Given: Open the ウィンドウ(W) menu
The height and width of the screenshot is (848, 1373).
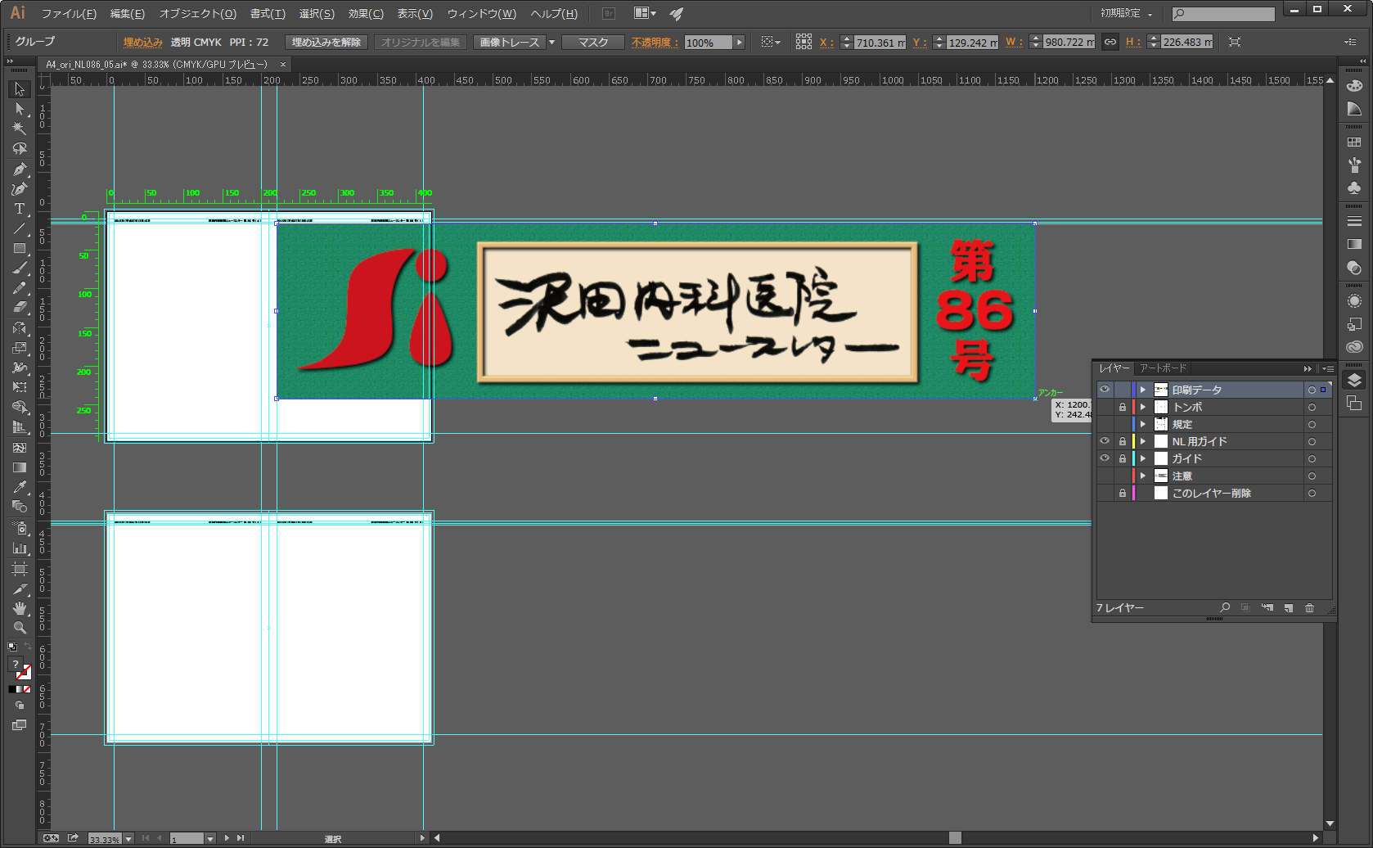Looking at the screenshot, I should click(x=481, y=14).
